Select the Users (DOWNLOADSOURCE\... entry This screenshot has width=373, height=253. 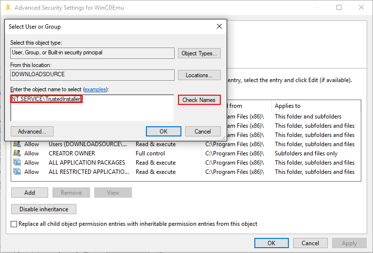(x=88, y=144)
